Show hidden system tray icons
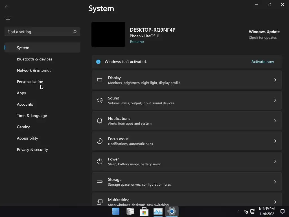Viewport: 289px width, 217px height. 239,211
